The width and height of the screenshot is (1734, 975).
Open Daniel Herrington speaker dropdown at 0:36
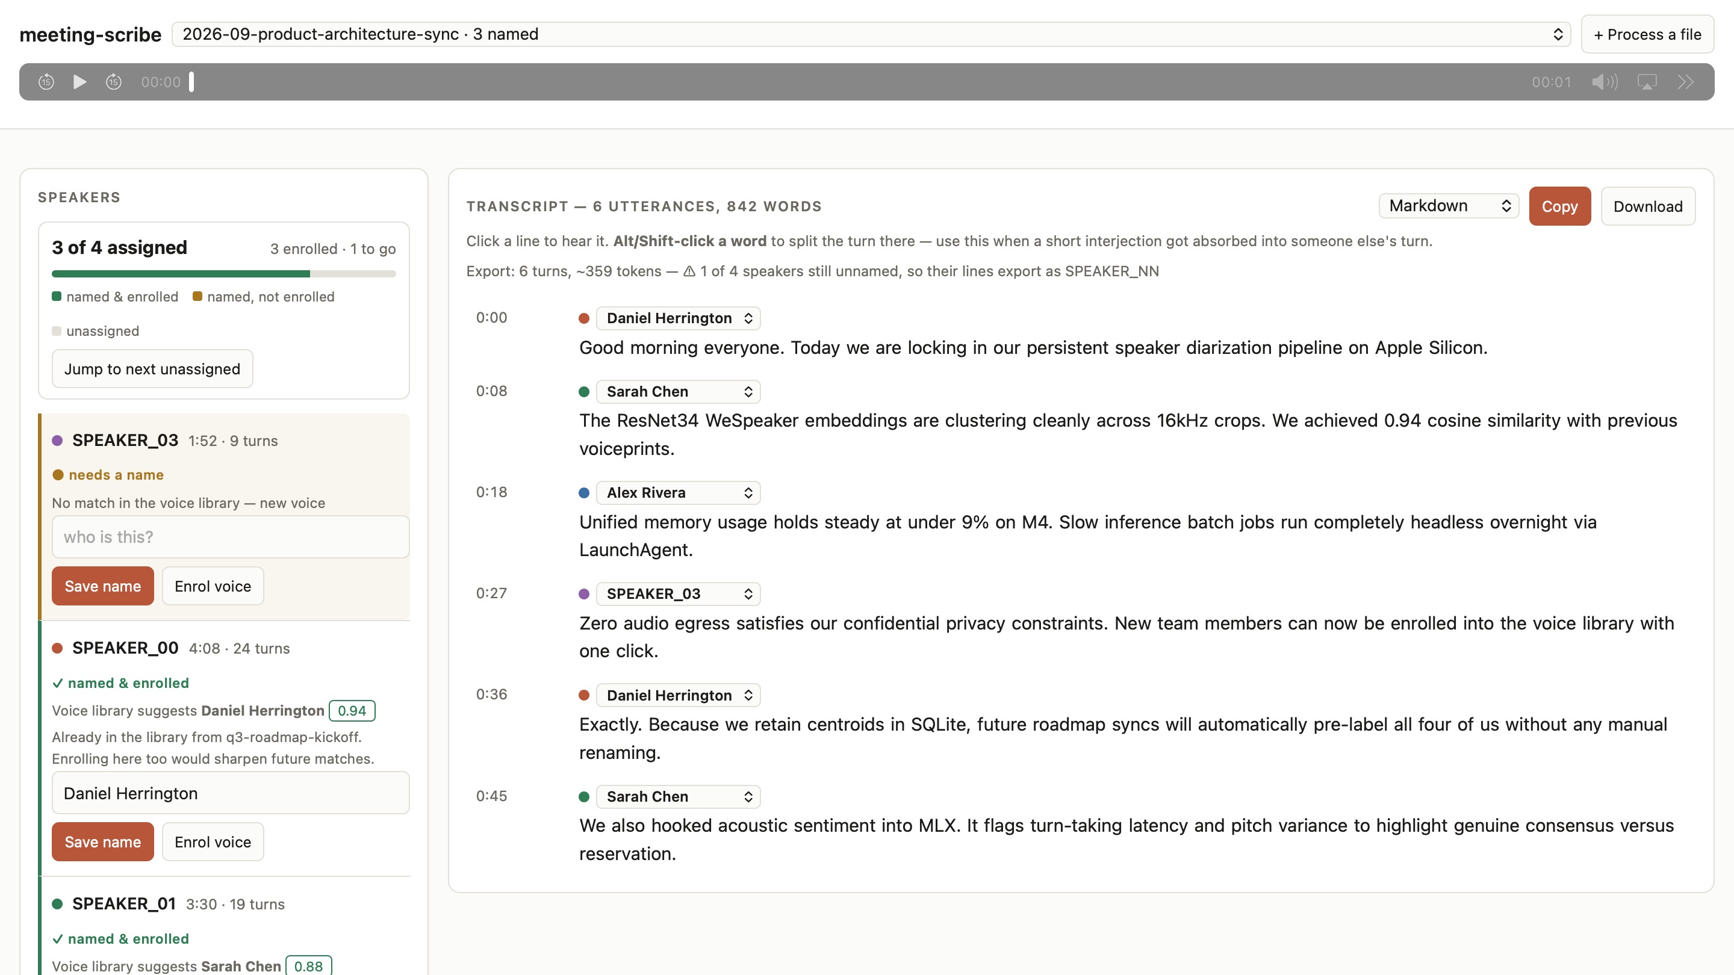tap(679, 695)
